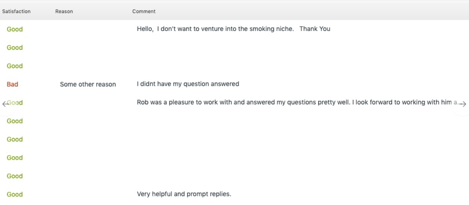Image resolution: width=469 pixels, height=205 pixels.
Task: Click Good rating in the eighth row
Action: 15,157
